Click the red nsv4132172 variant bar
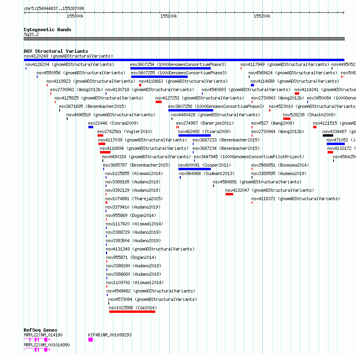 pyautogui.click(x=330, y=152)
